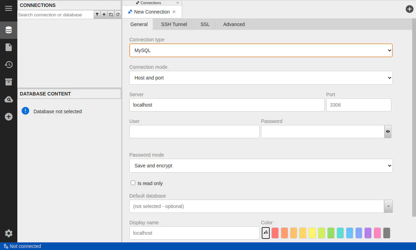Click the add connection plus icon
This screenshot has width=416, height=250.
[x=104, y=15]
